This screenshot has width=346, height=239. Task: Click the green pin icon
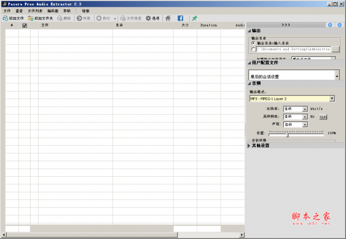tap(194, 18)
